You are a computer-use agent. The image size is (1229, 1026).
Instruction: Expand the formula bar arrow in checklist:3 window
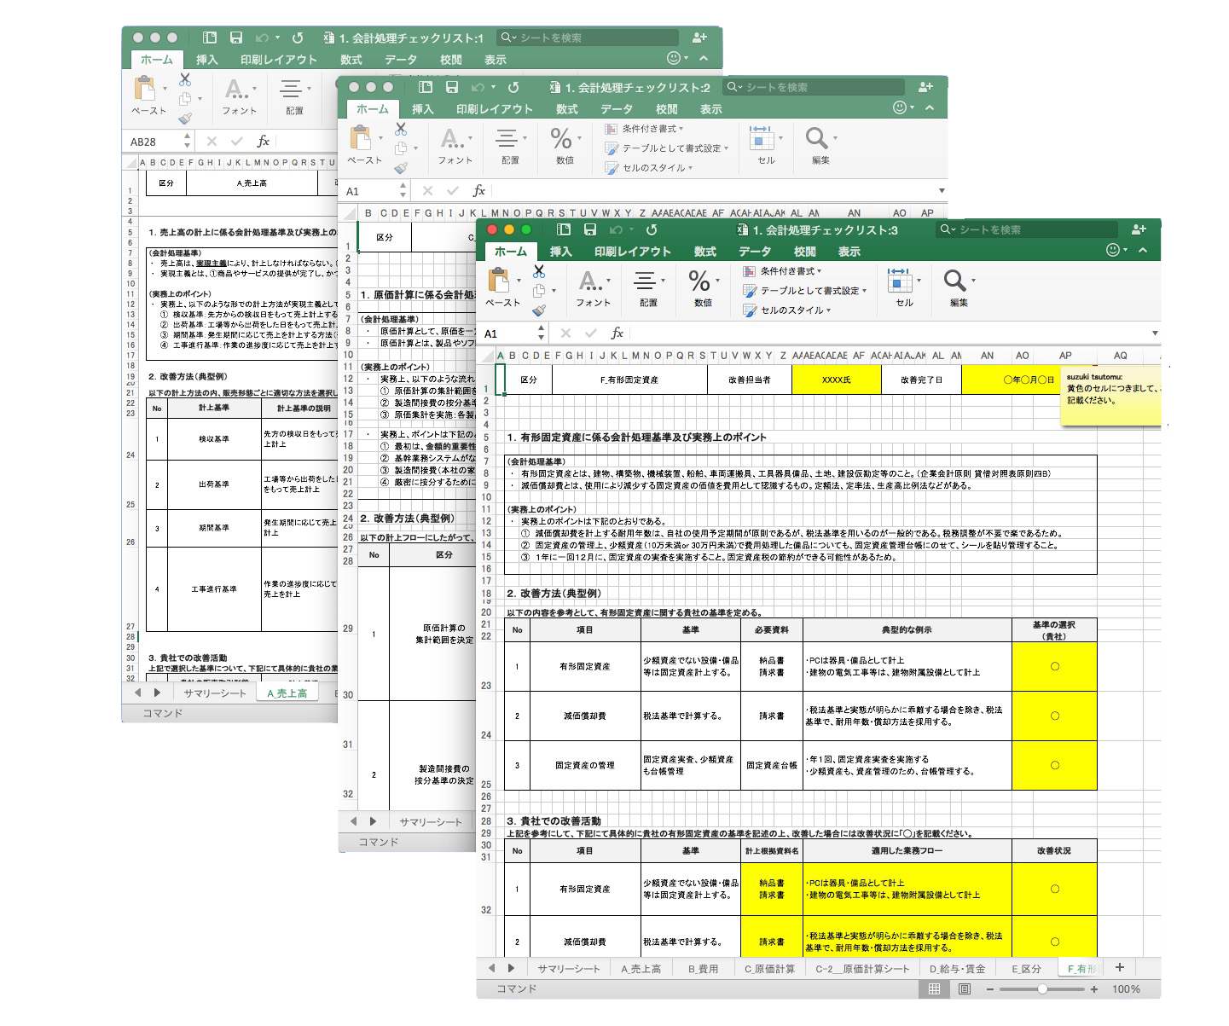[x=1155, y=333]
